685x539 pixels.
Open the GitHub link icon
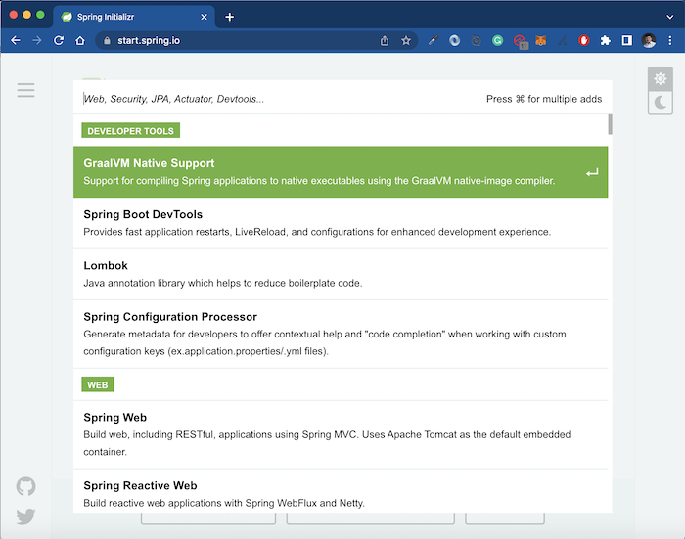tap(25, 486)
